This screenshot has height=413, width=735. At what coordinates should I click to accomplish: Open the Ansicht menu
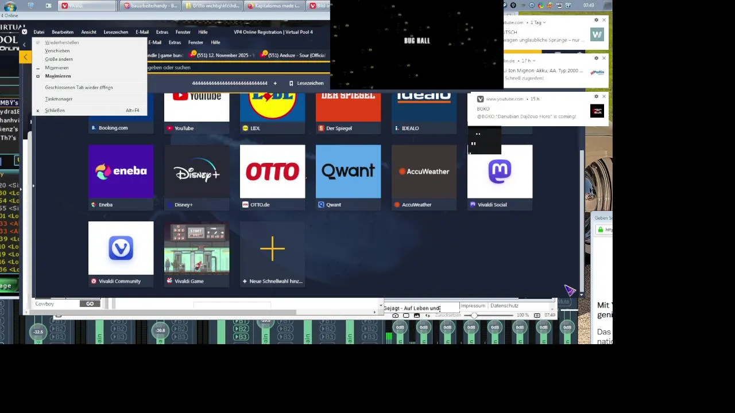pyautogui.click(x=88, y=32)
